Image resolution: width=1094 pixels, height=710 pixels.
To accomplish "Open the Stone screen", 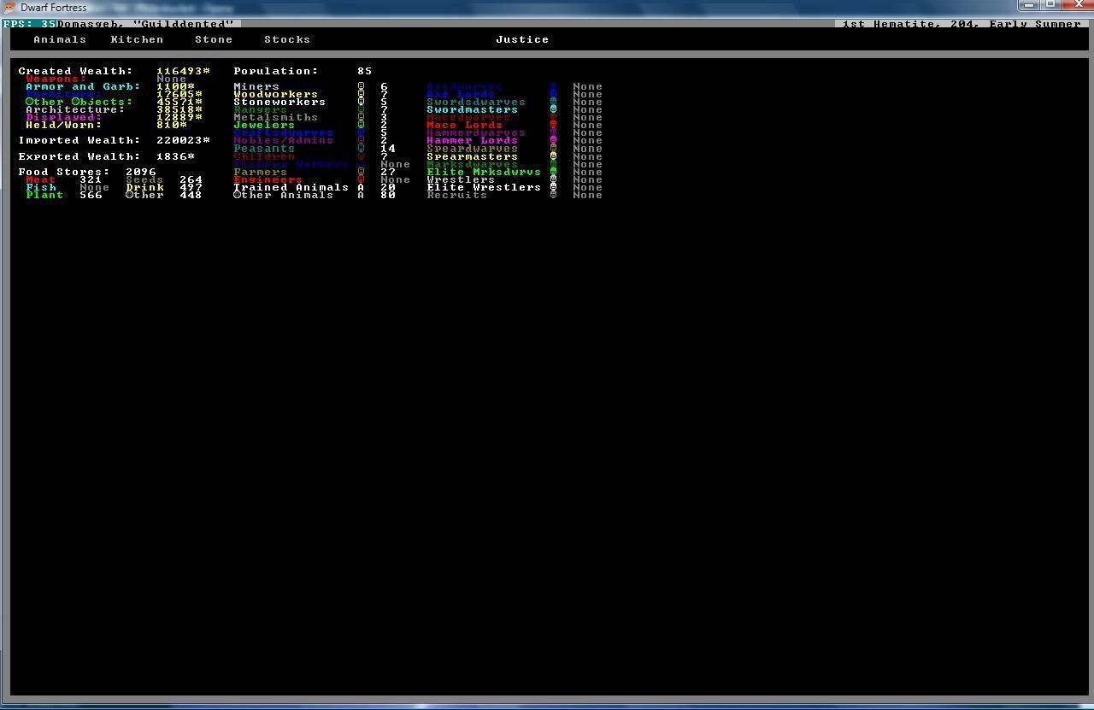I will tap(214, 39).
